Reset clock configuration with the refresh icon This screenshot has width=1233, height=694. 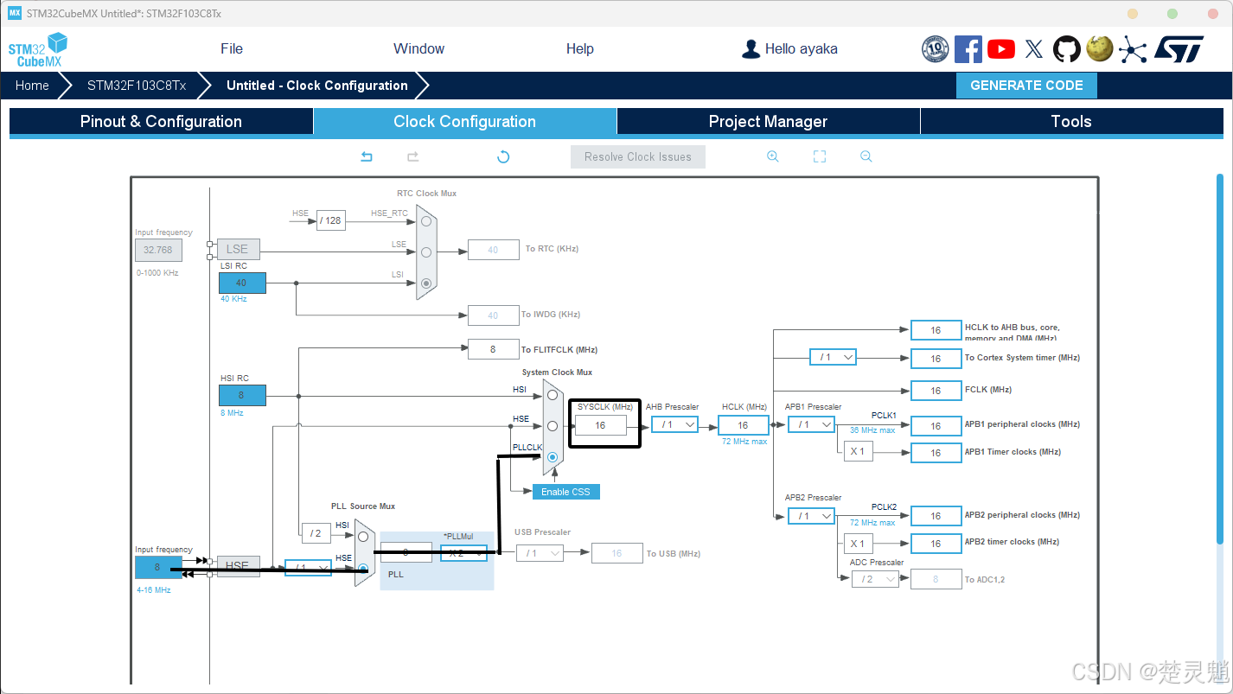[x=503, y=156]
